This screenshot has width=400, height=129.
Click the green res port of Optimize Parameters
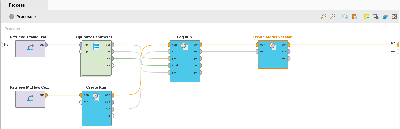pos(112,58)
